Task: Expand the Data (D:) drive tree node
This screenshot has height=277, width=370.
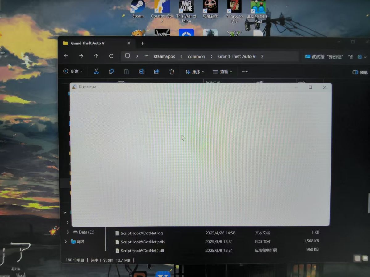Action: click(x=68, y=232)
